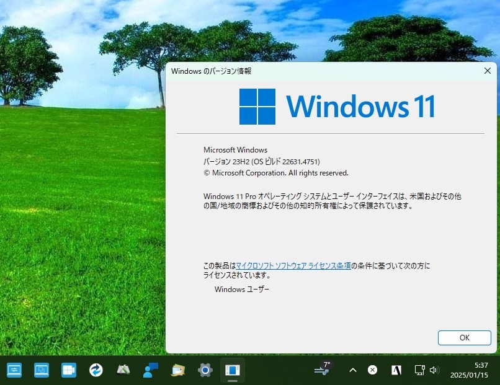This screenshot has height=385, width=500.
Task: Open the weather widget showing 7°
Action: 323,368
